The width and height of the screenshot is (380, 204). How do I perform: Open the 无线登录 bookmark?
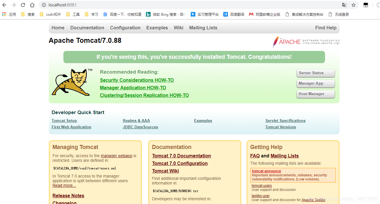pos(338,14)
